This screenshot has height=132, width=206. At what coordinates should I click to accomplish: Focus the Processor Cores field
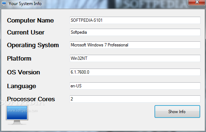135,99
